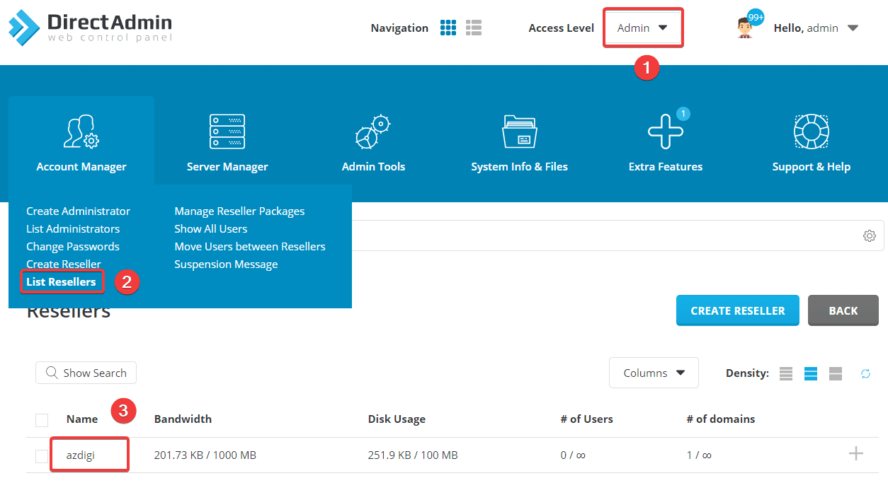Click Show Search above the table
888x495 pixels.
86,373
